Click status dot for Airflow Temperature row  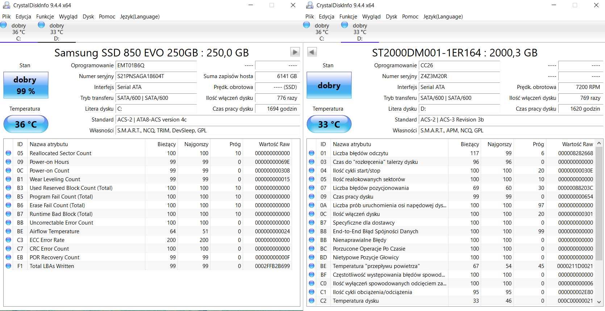click(8, 231)
